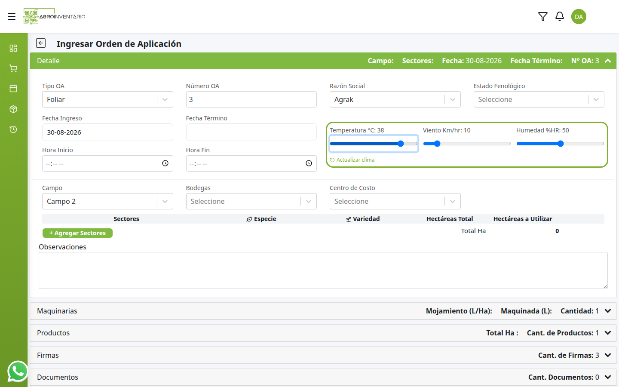Image resolution: width=619 pixels, height=387 pixels.
Task: Focus the Número OA field
Action: click(x=251, y=99)
